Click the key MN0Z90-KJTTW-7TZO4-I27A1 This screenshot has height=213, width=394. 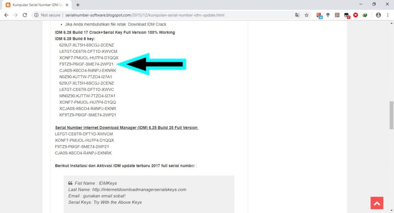pos(87,96)
